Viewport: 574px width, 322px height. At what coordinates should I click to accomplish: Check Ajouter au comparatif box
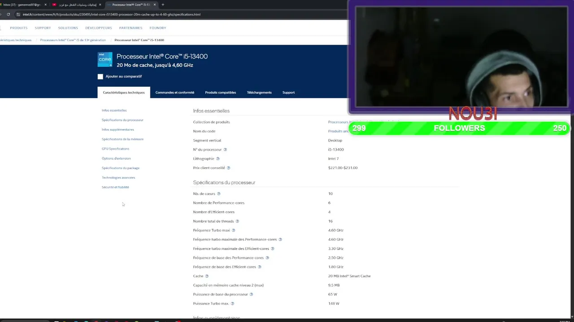100,76
